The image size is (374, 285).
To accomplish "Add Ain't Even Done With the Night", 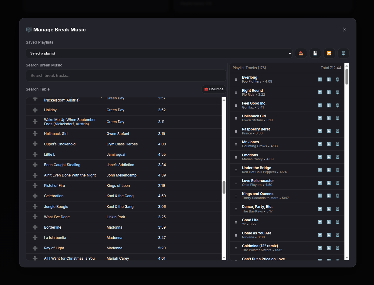I will [35, 175].
